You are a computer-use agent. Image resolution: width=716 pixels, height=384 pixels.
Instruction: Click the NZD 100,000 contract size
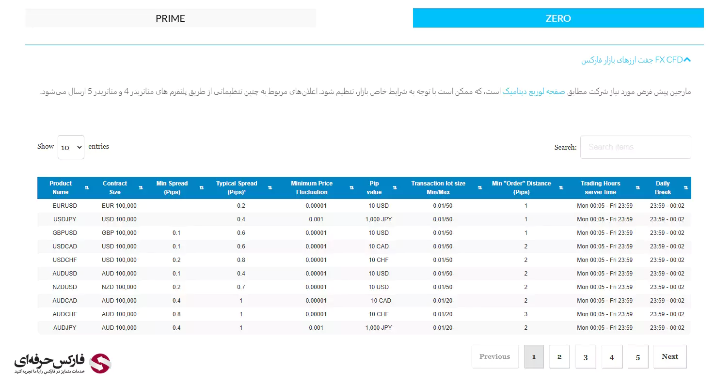point(119,287)
